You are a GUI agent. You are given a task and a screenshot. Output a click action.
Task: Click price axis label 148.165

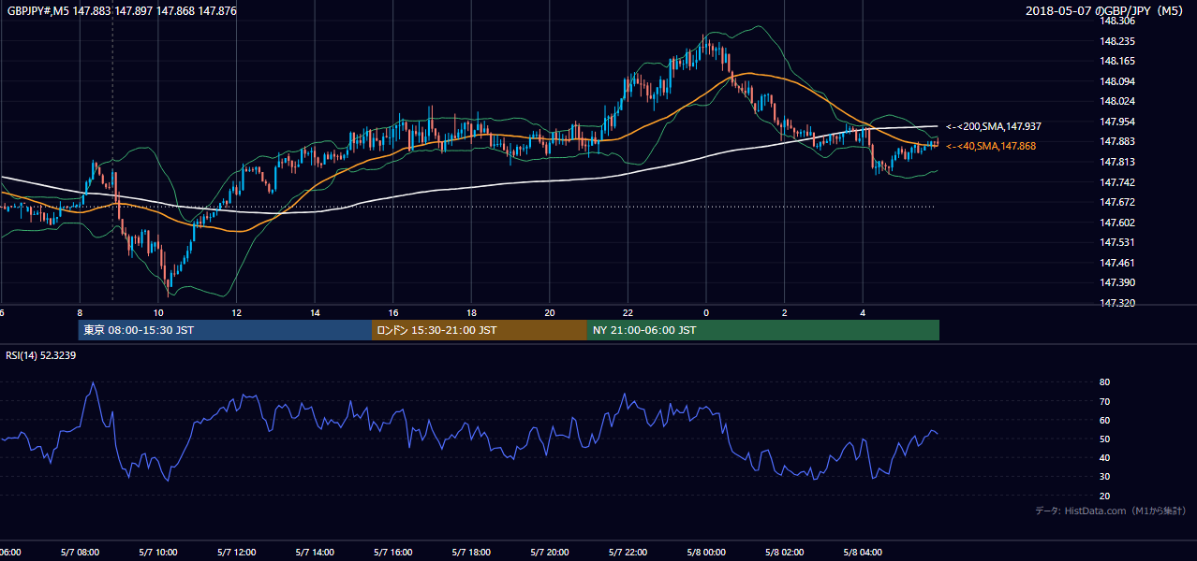pyautogui.click(x=1117, y=61)
